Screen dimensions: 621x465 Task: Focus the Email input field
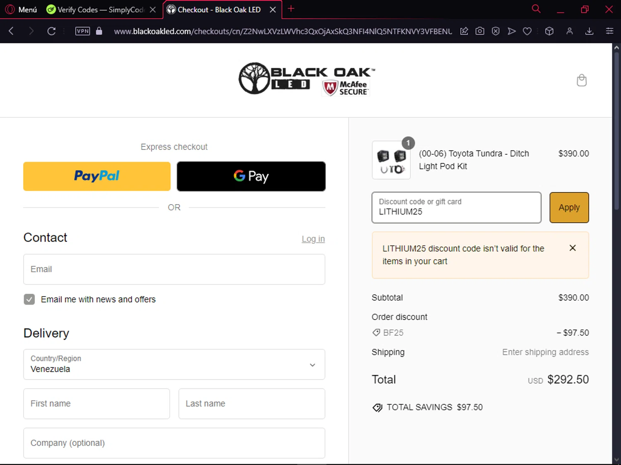pos(174,269)
